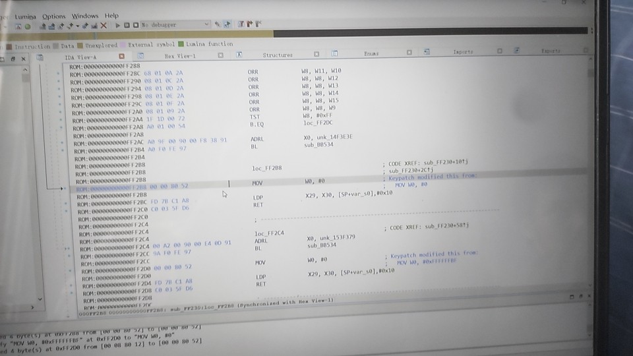Close the Hex View-1 tab
The width and height of the screenshot is (633, 356).
[x=220, y=55]
